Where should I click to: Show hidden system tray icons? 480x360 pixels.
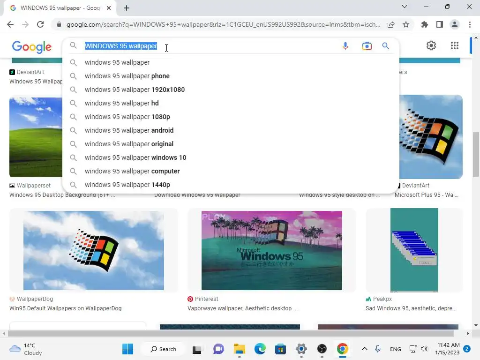point(364,349)
